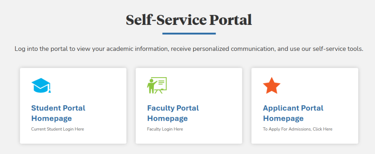Click the whiteboard in the faculty icon
Viewport: 375px width, 154px height.
pyautogui.click(x=161, y=83)
